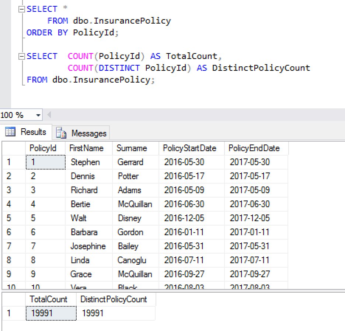Click the cell 'Walt'
345x331 pixels.
click(x=89, y=218)
